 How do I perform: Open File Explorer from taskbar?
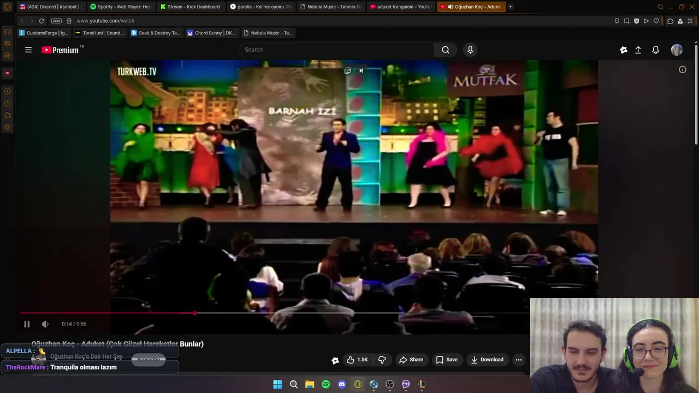tap(310, 384)
